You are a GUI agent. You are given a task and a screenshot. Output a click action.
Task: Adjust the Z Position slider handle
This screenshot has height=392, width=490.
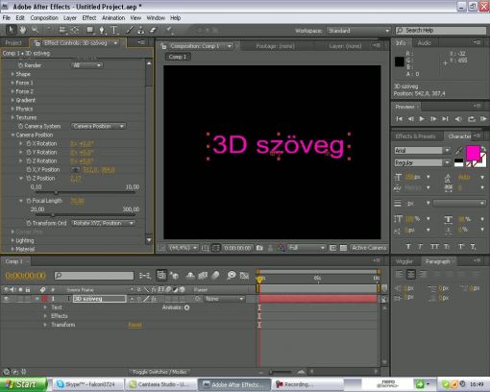56,192
